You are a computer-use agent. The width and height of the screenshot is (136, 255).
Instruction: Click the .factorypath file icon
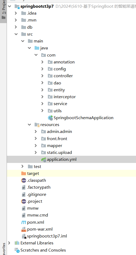click(24, 188)
